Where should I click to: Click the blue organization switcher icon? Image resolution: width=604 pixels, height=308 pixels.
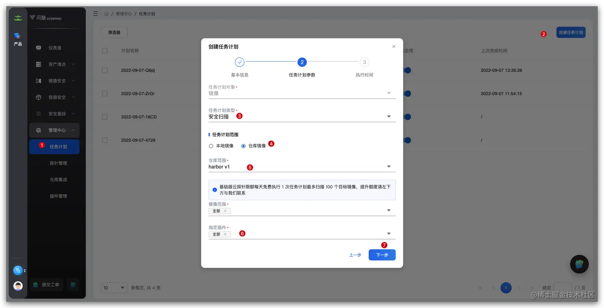18,270
